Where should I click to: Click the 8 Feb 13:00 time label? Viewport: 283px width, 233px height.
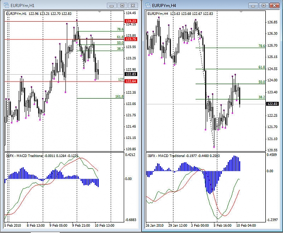(36, 225)
